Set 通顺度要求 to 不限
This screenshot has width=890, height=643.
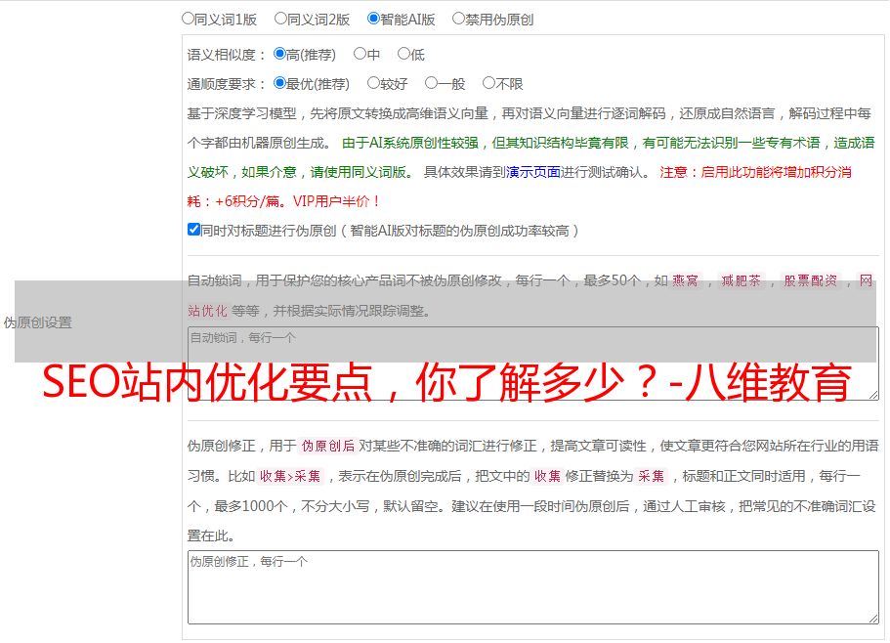coord(488,83)
